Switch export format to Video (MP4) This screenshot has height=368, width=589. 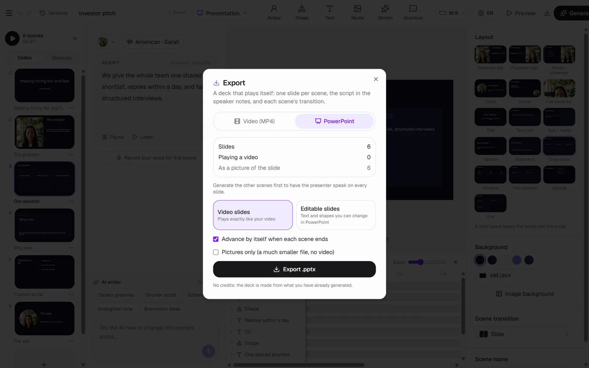point(255,121)
